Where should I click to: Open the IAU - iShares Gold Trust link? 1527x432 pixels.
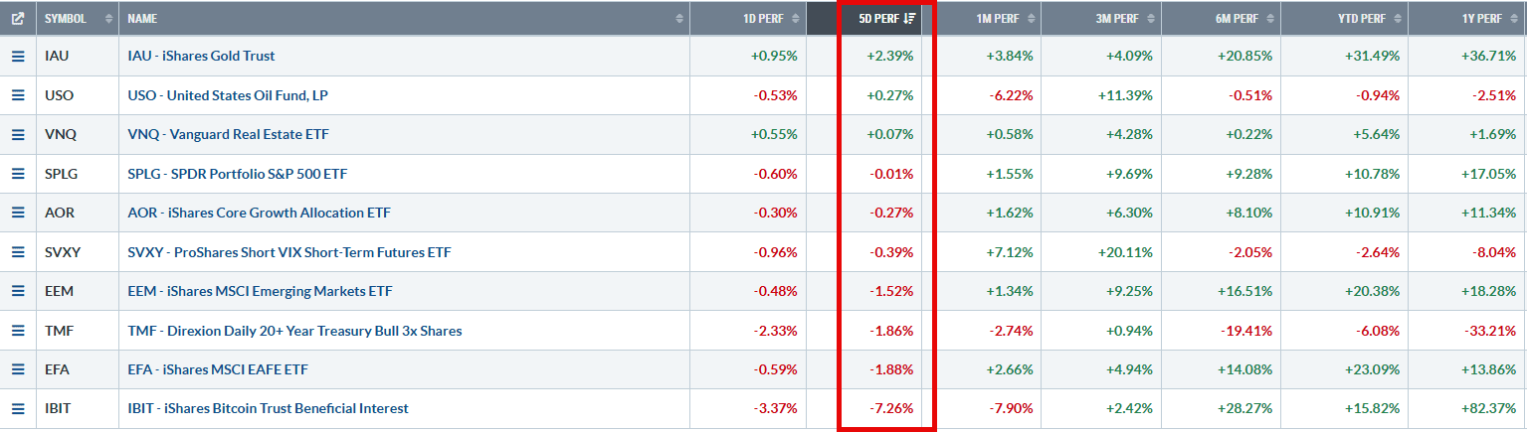202,57
